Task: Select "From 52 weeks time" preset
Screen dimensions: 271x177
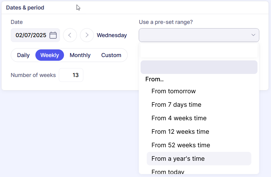Action: click(x=181, y=145)
